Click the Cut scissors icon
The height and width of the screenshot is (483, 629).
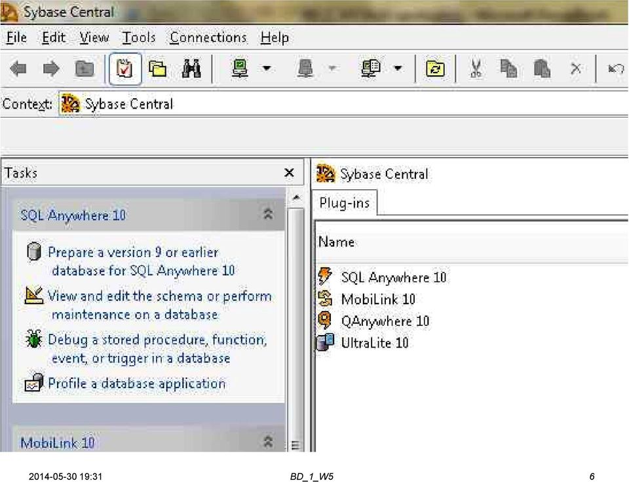(x=476, y=69)
